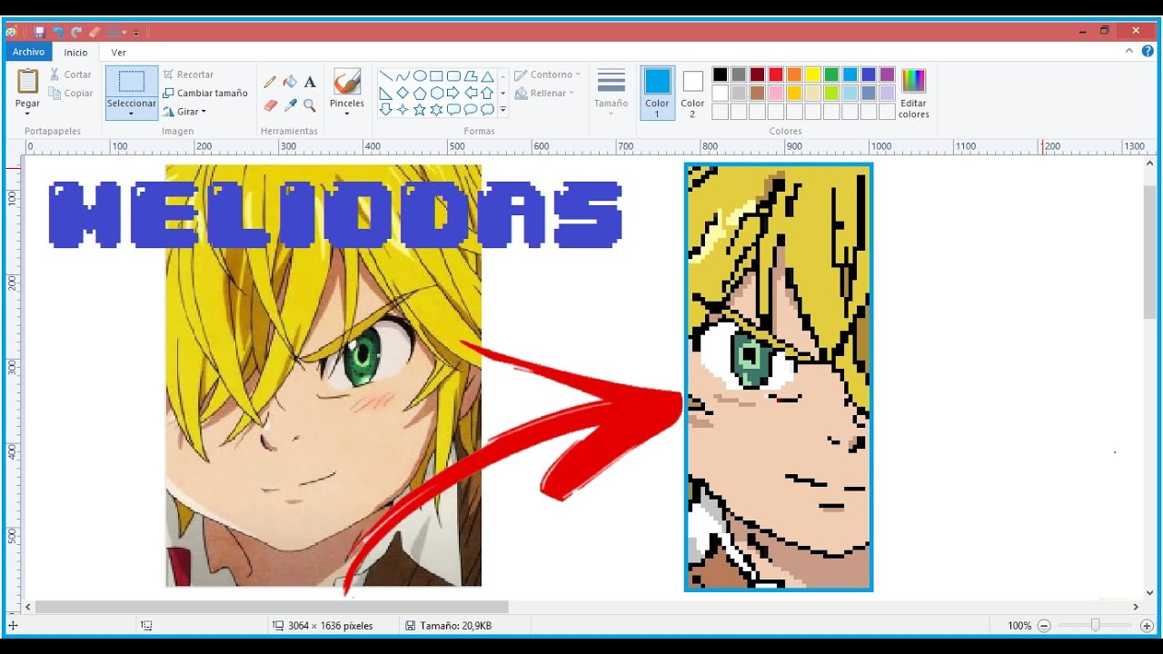The height and width of the screenshot is (654, 1163).
Task: Select the Pencil tool
Action: [x=270, y=82]
